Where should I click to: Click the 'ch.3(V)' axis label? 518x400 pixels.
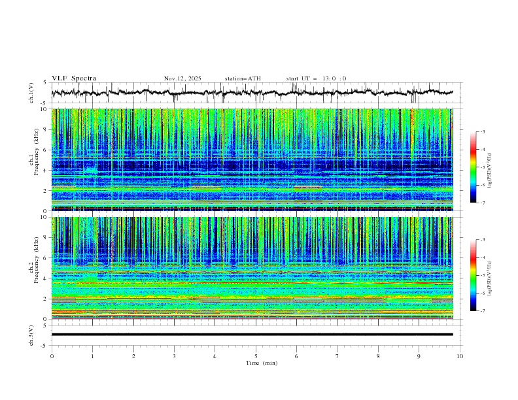(x=31, y=335)
